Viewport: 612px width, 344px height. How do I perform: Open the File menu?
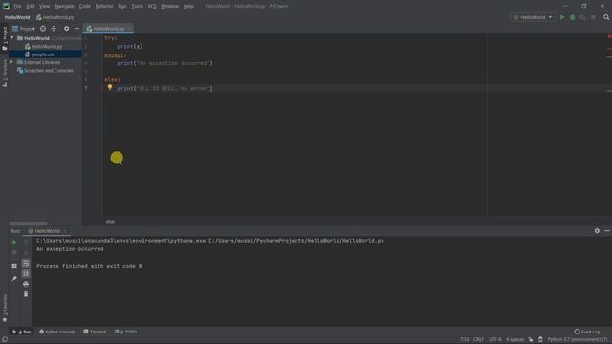(x=17, y=7)
